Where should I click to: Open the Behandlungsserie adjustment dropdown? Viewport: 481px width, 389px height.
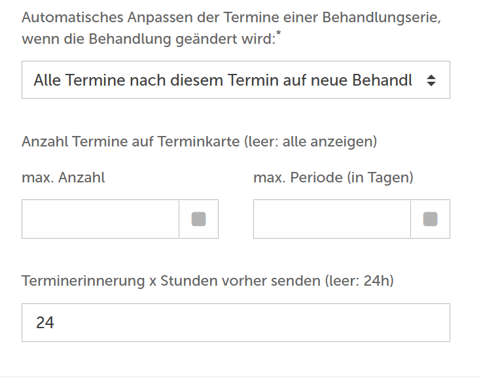(236, 80)
